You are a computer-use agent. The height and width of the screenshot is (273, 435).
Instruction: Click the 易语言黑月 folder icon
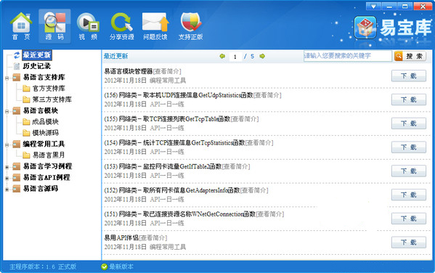point(26,155)
